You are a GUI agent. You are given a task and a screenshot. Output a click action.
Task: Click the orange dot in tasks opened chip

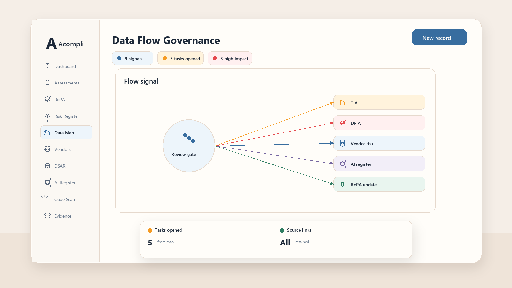(x=164, y=58)
